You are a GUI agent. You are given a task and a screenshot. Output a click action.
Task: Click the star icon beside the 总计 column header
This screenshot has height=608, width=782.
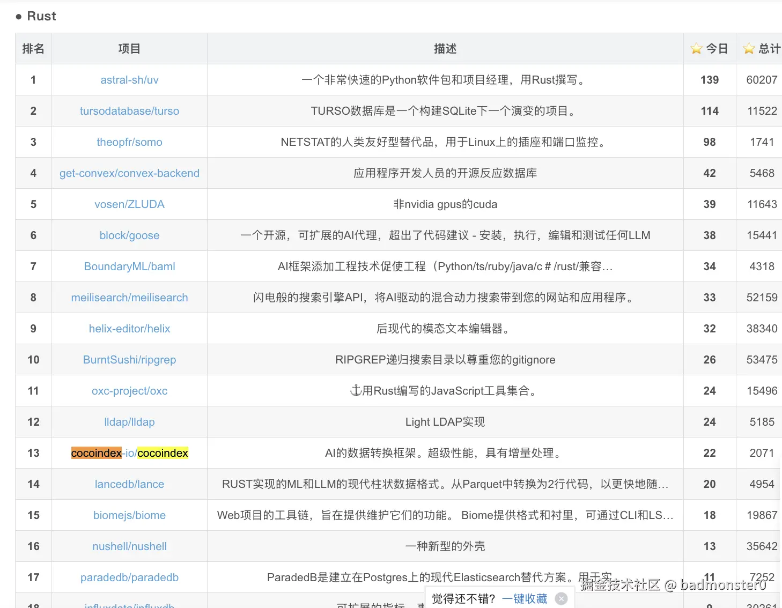[x=749, y=48]
